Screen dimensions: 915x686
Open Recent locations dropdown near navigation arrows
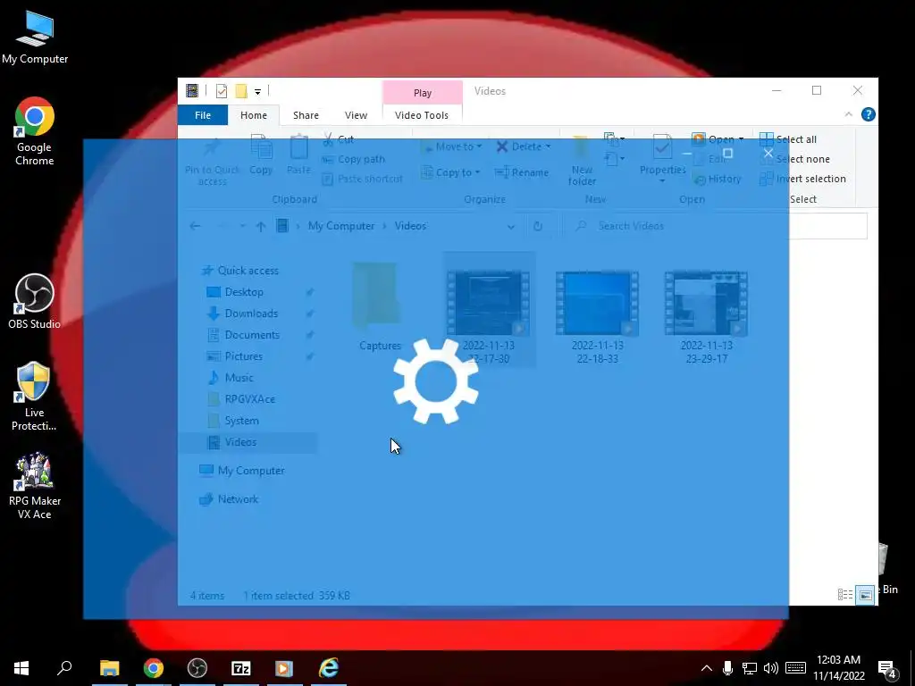click(x=241, y=226)
